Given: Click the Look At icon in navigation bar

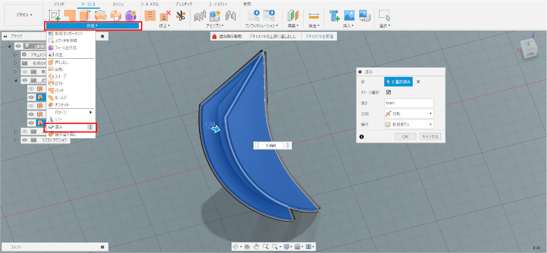Looking at the screenshot, I should (x=246, y=246).
